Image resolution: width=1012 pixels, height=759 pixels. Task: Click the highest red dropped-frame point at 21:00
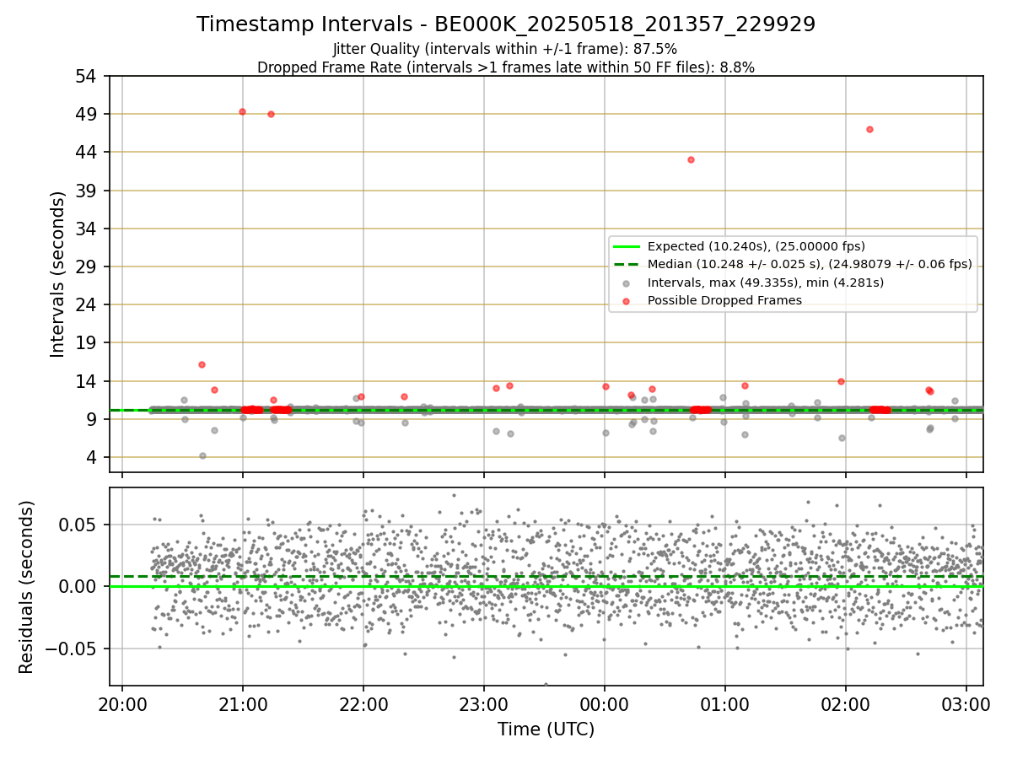pyautogui.click(x=242, y=111)
